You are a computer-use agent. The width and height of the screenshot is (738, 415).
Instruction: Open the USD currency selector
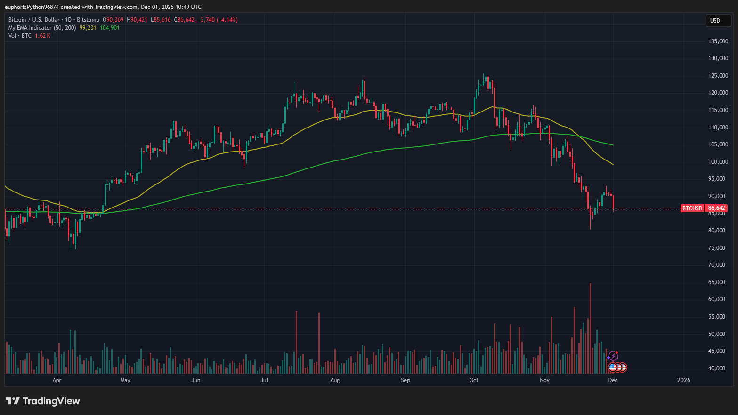pyautogui.click(x=718, y=21)
